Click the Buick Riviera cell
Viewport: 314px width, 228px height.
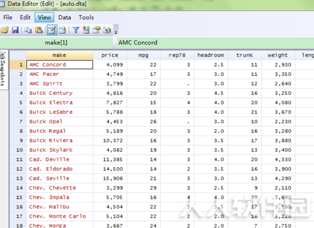click(60, 141)
